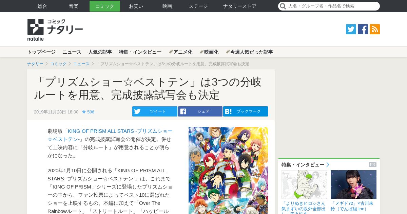Click the シェア Facebook button

[200, 111]
